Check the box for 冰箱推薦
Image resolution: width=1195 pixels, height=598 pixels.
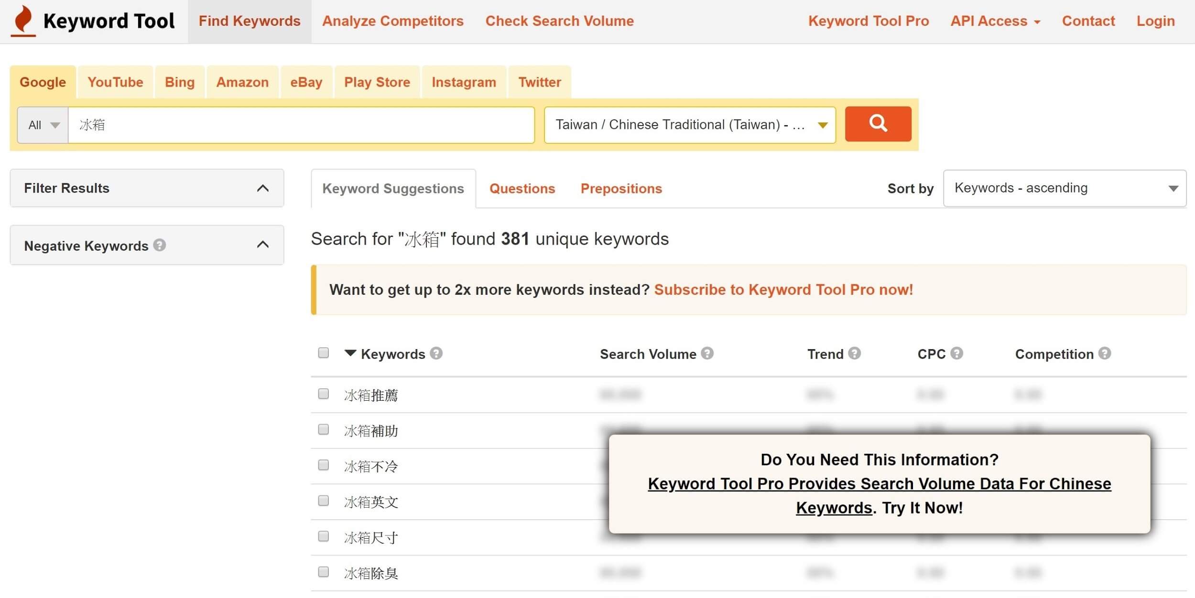pos(324,394)
